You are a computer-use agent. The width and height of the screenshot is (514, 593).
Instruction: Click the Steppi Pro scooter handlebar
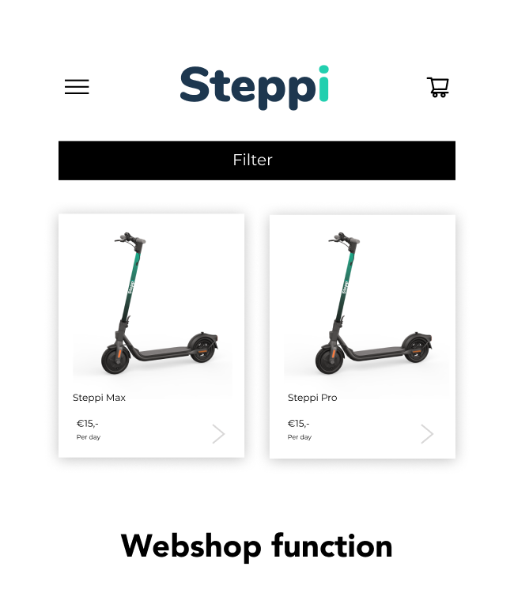coord(344,238)
